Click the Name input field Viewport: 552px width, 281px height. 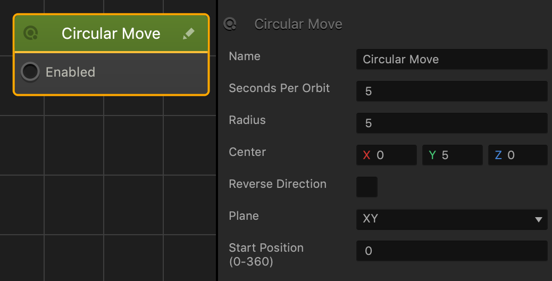click(x=451, y=59)
